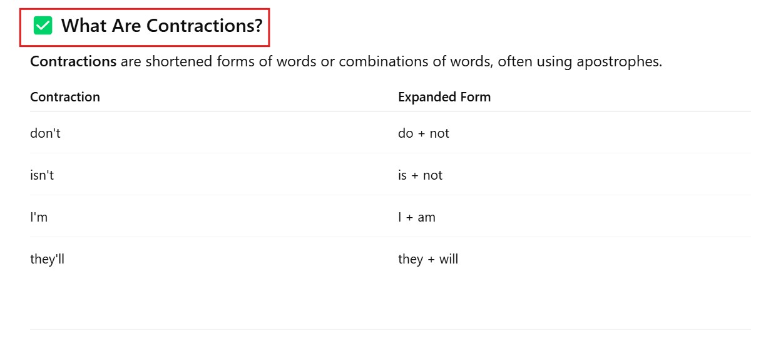Click the "is + not" expanded form cell
This screenshot has width=766, height=343.
coord(420,175)
